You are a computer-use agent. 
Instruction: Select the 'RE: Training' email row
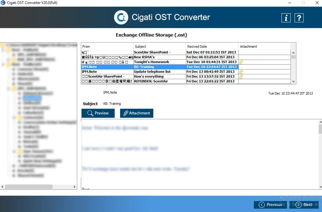click(186, 67)
